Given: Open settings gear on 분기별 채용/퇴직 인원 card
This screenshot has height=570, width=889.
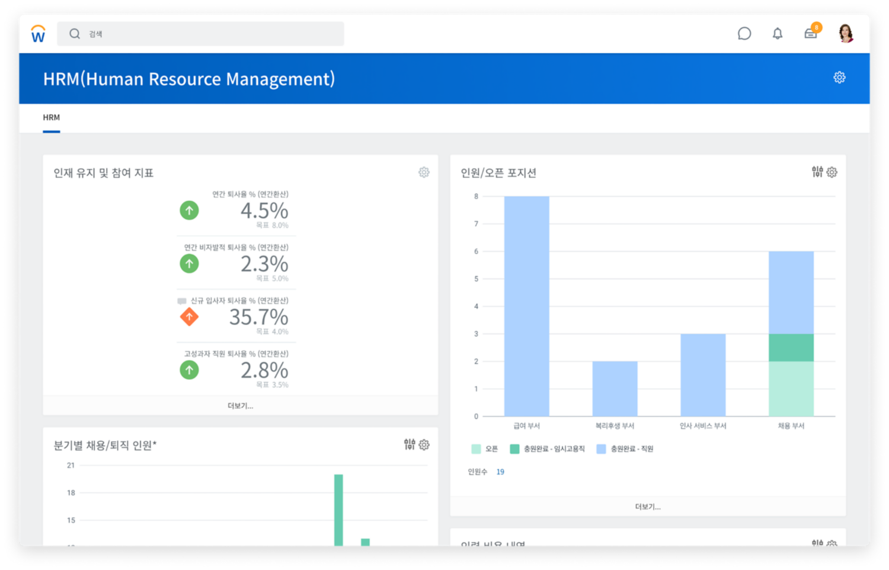Looking at the screenshot, I should [424, 445].
